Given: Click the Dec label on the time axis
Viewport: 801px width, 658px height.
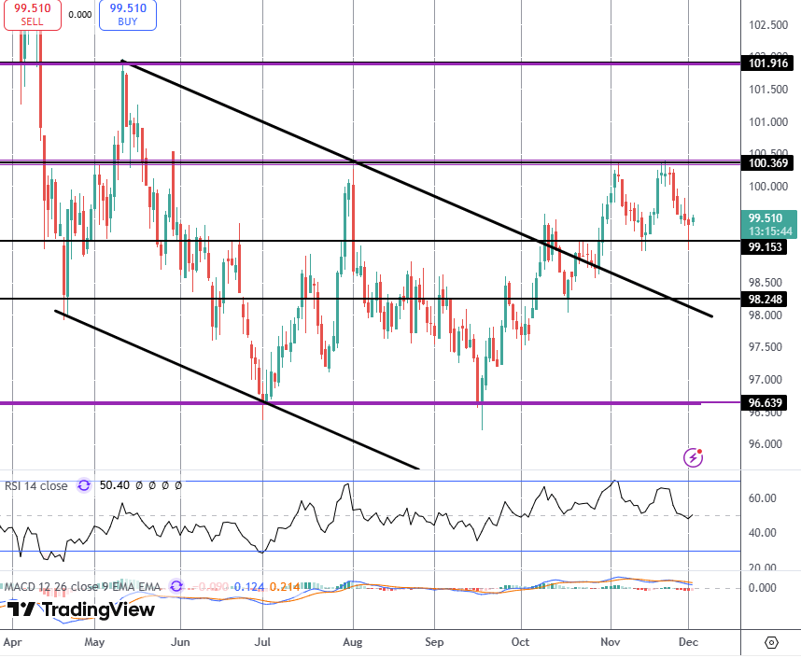Looking at the screenshot, I should coord(690,642).
